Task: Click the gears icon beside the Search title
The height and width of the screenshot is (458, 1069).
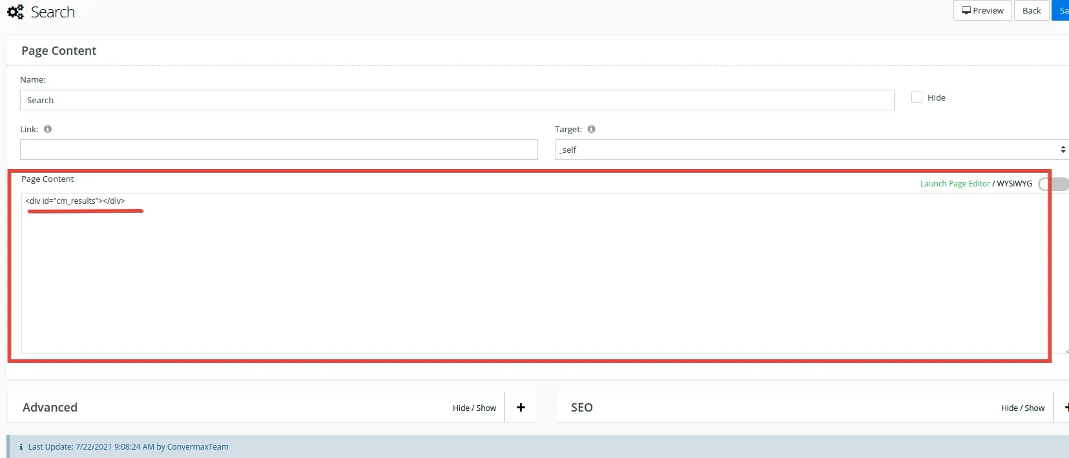Action: (x=15, y=12)
